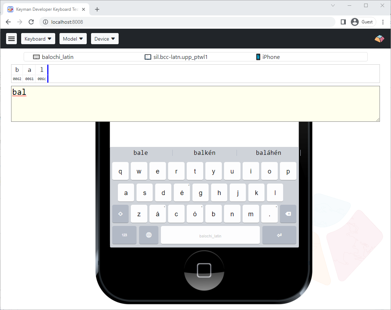Toggle the browser side panel
Image resolution: width=391 pixels, height=310 pixels.
[343, 22]
